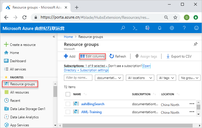Open the aahiBingSearch resource group link
The height and width of the screenshot is (128, 202).
pyautogui.click(x=93, y=104)
